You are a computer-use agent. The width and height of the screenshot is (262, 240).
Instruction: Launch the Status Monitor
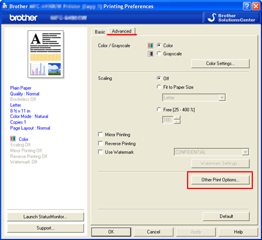pyautogui.click(x=45, y=217)
